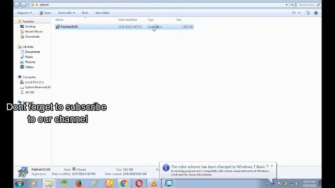Open the Share with dropdown
This screenshot has width=335, height=188.
click(66, 13)
